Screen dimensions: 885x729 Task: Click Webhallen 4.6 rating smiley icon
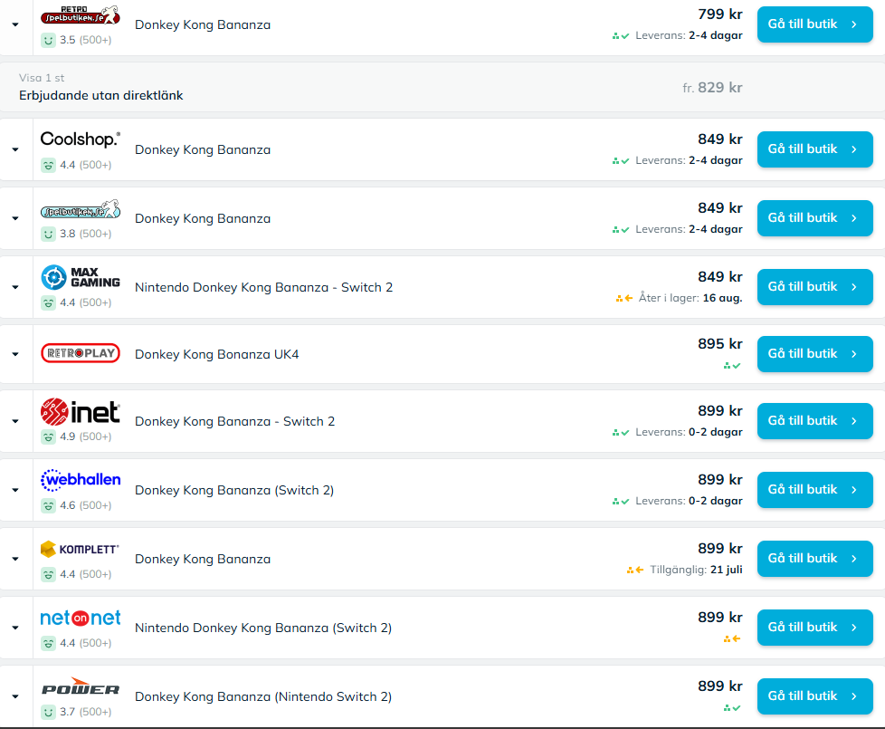tap(49, 506)
